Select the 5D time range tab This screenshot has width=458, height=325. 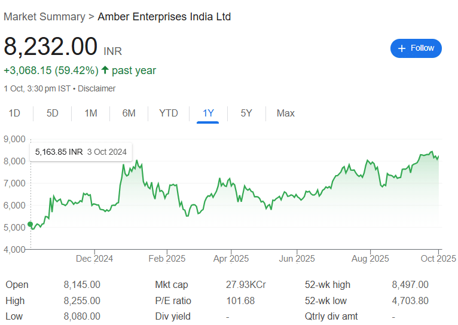tap(53, 113)
